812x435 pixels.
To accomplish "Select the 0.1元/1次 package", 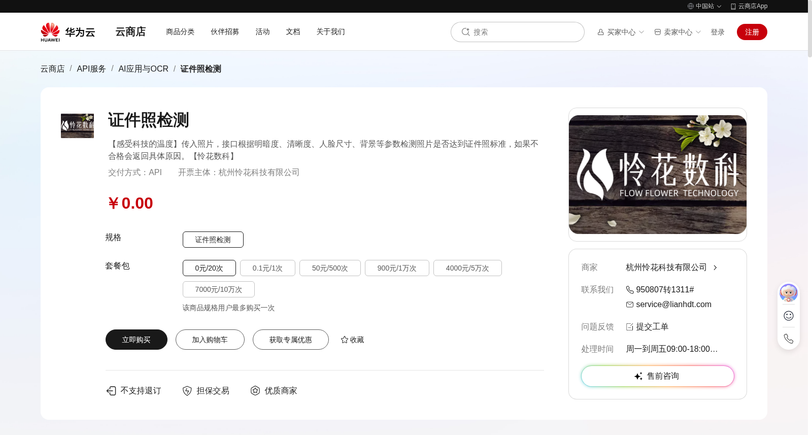I will click(x=267, y=268).
